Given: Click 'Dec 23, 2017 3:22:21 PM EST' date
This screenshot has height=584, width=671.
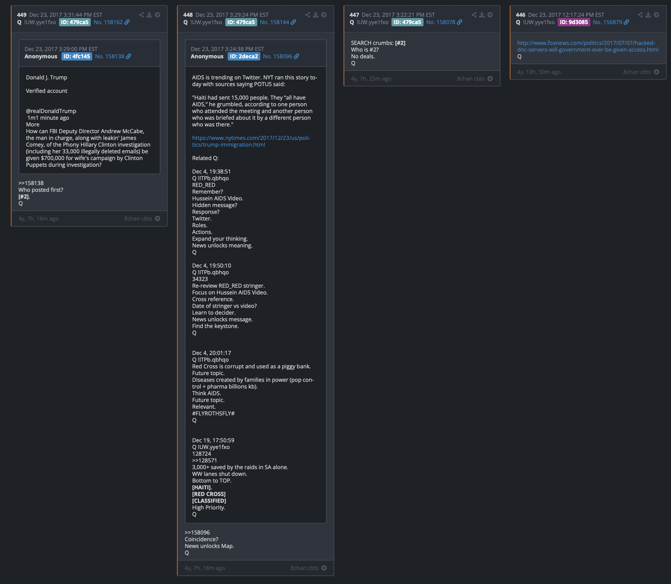Looking at the screenshot, I should pos(398,15).
